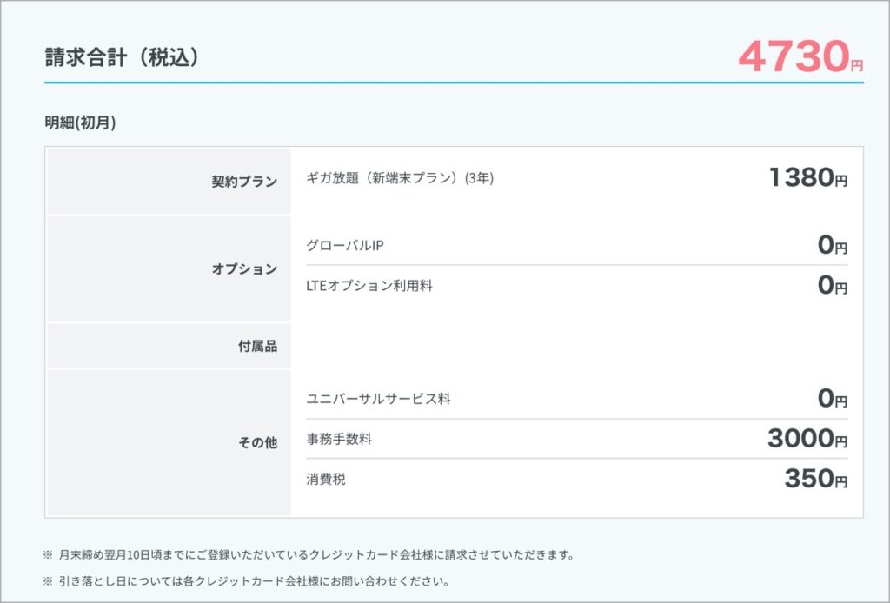Screen dimensions: 890x603
Task: Click the 350円 tax amount
Action: coord(816,479)
